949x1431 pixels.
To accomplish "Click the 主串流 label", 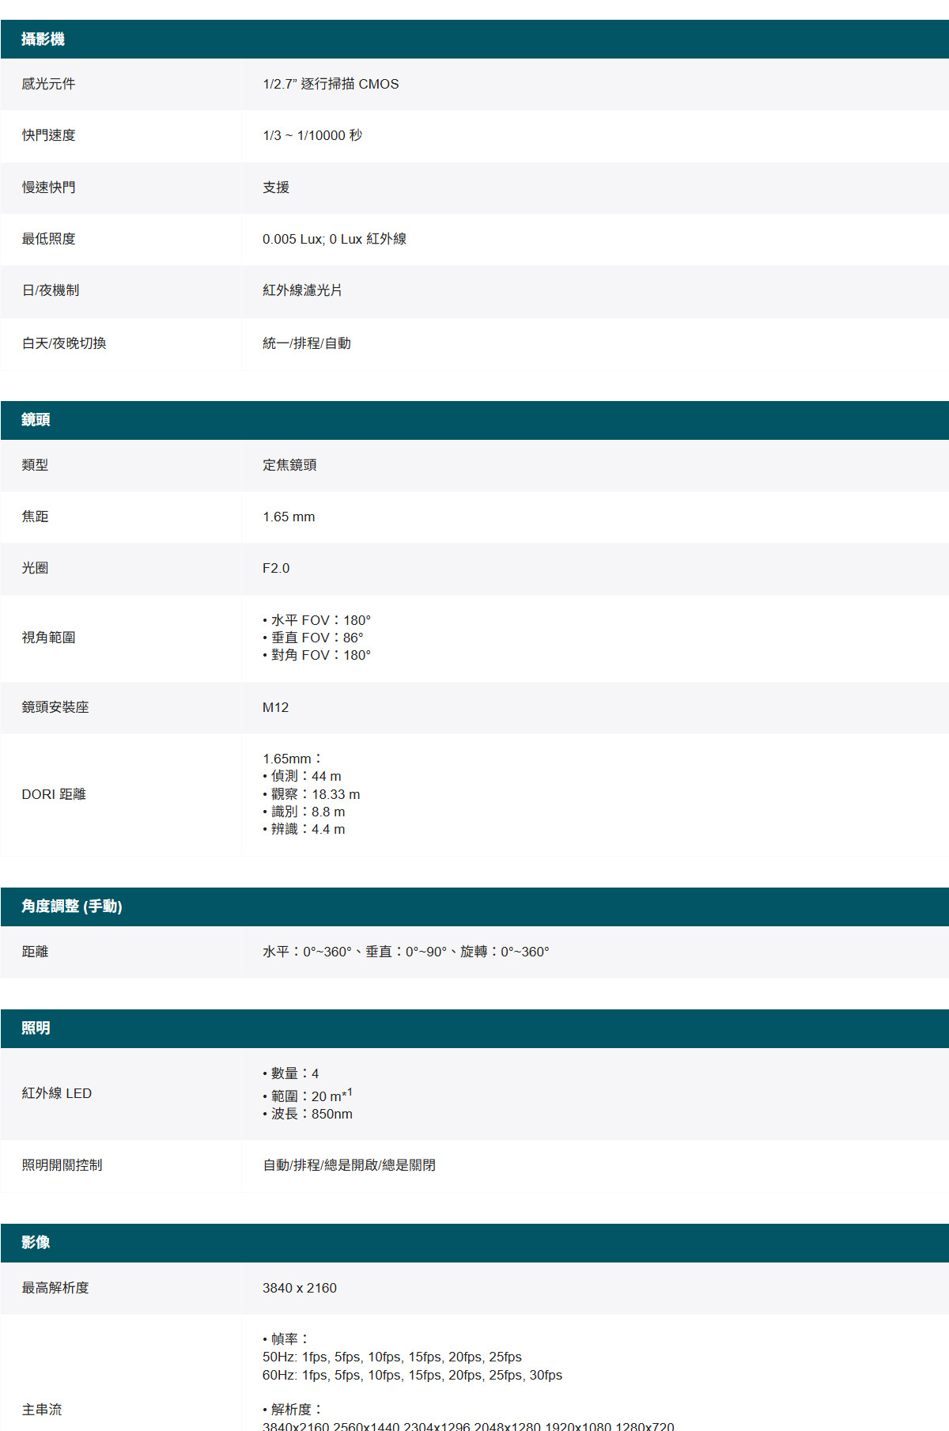I will [42, 1410].
